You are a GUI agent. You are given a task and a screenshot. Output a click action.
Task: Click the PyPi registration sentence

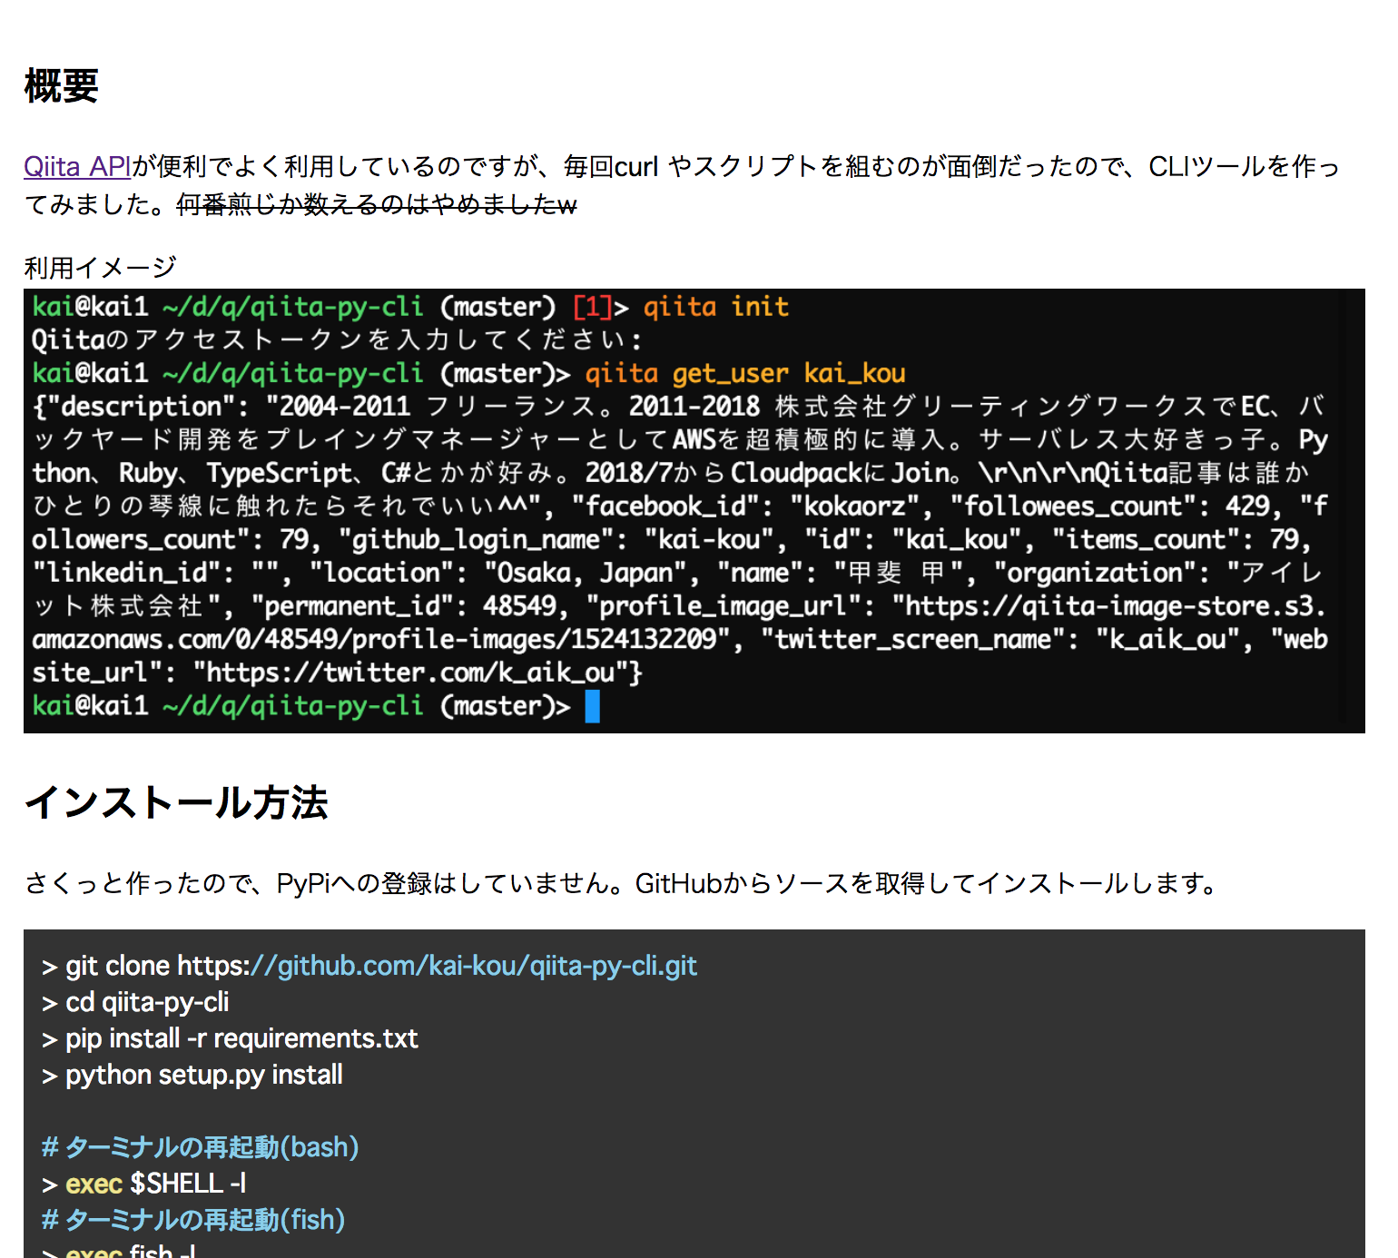coord(624,883)
